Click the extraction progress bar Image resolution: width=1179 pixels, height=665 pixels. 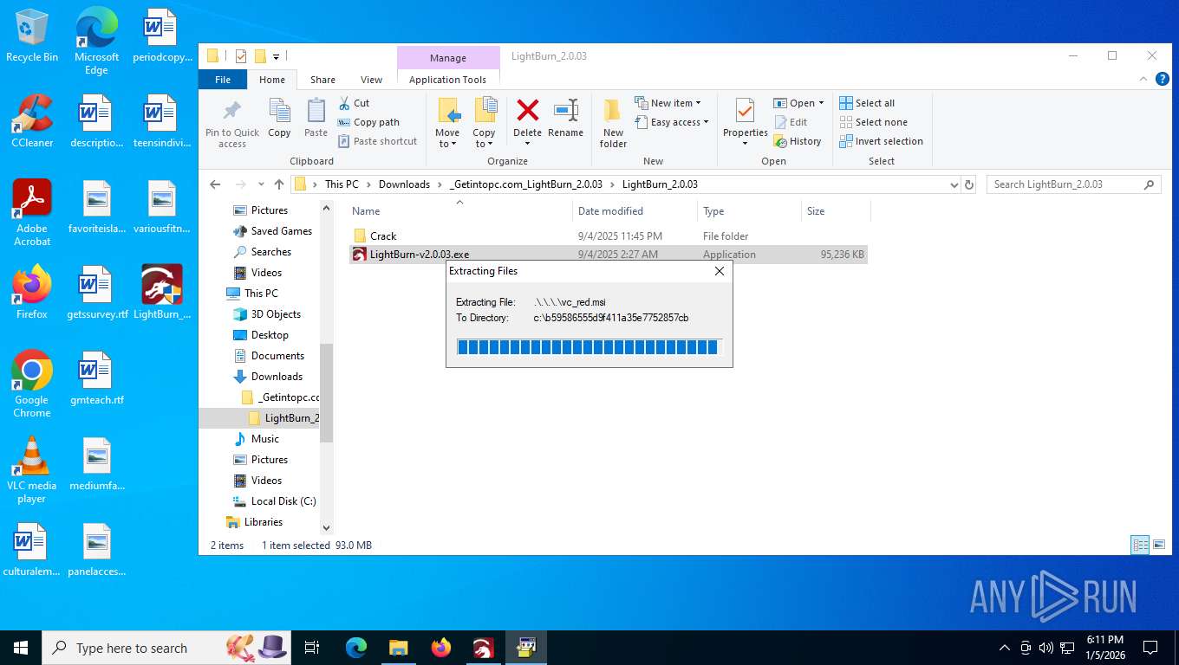point(589,347)
